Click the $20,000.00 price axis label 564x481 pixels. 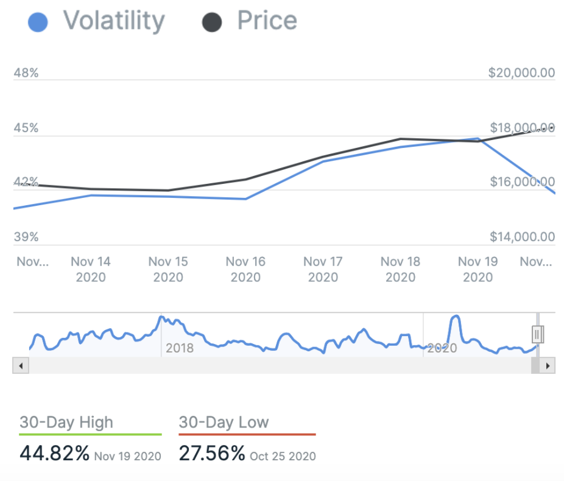point(521,73)
